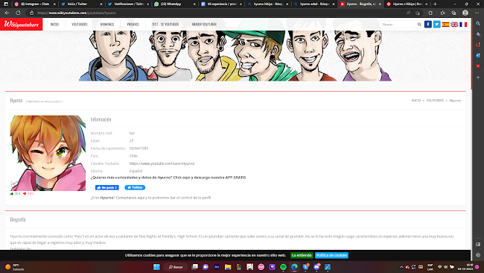The height and width of the screenshot is (273, 484).
Task: Open the tab actions menu button
Action: click(6, 4)
